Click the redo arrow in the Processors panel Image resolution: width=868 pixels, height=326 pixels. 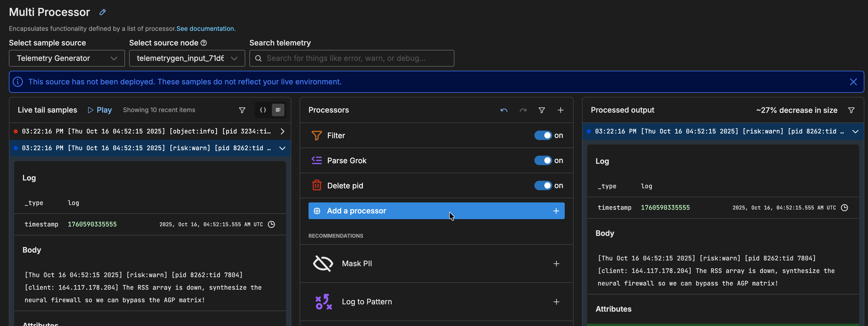[x=523, y=110]
